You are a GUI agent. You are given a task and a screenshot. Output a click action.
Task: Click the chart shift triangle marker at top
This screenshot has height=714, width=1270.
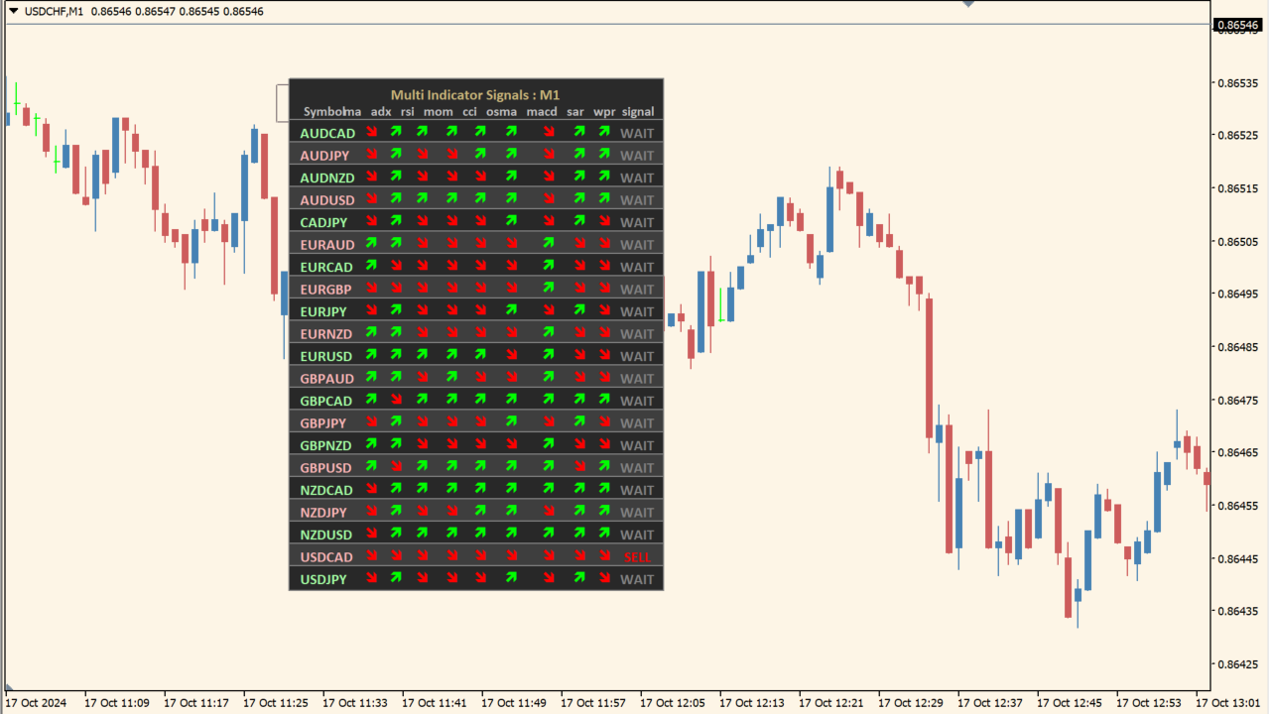click(969, 4)
